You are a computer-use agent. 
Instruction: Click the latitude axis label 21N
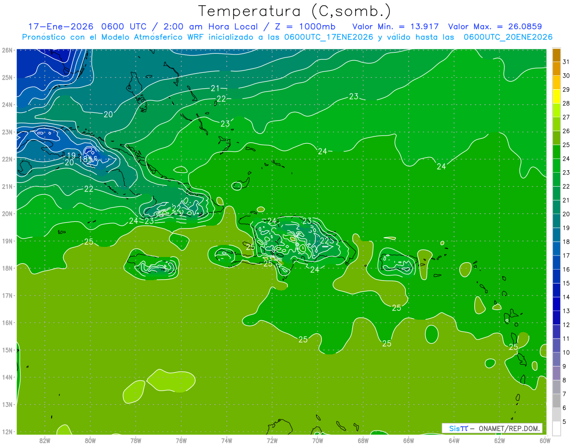point(7,186)
